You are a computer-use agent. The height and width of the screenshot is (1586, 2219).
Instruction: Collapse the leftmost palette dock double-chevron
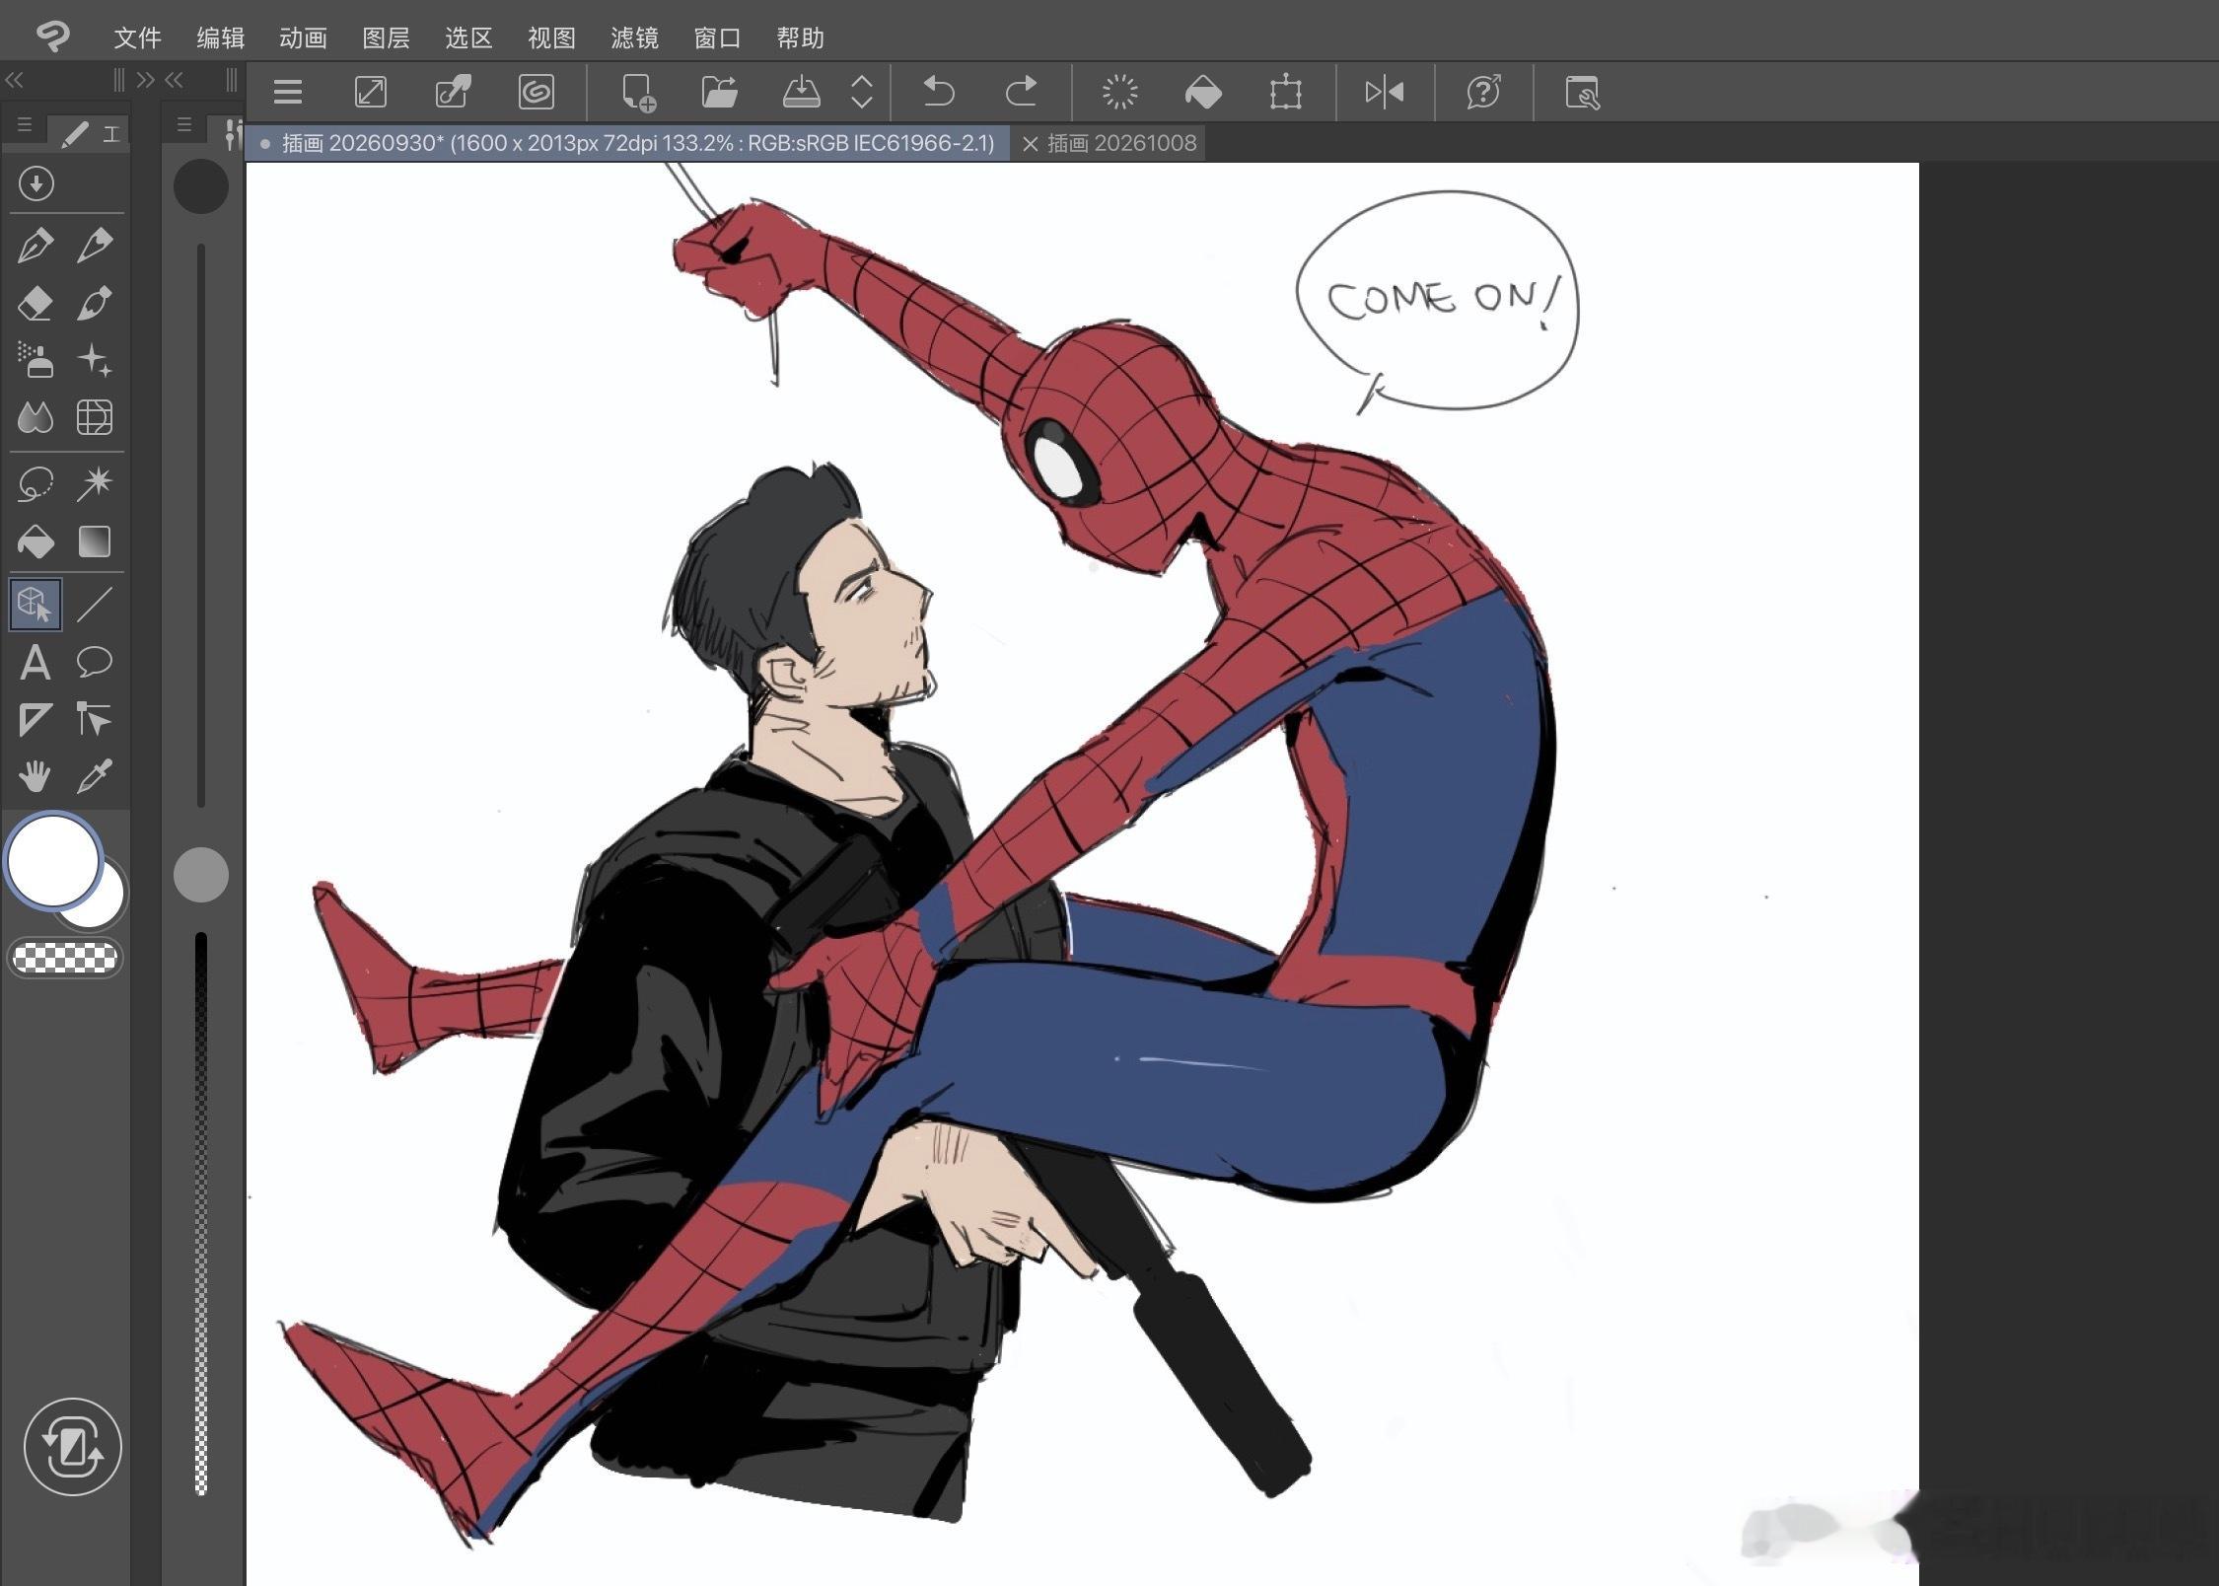(14, 80)
